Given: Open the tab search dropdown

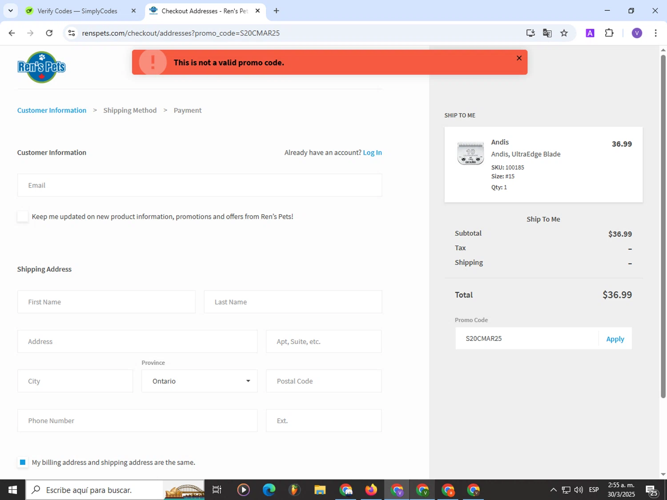Looking at the screenshot, I should (x=11, y=11).
